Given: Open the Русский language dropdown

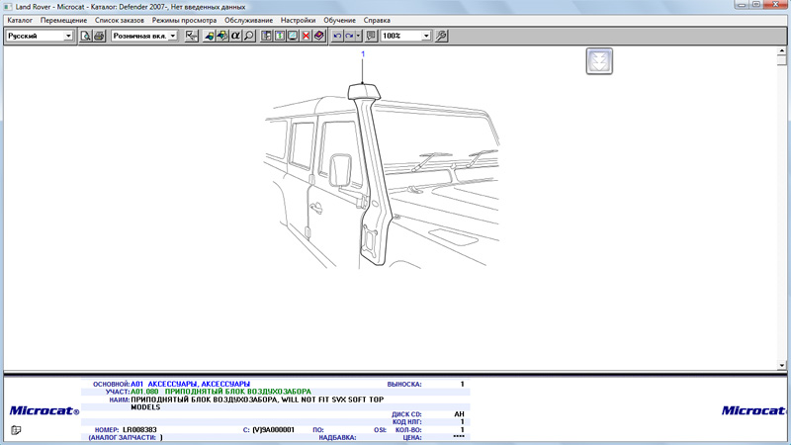Looking at the screenshot, I should pos(68,36).
